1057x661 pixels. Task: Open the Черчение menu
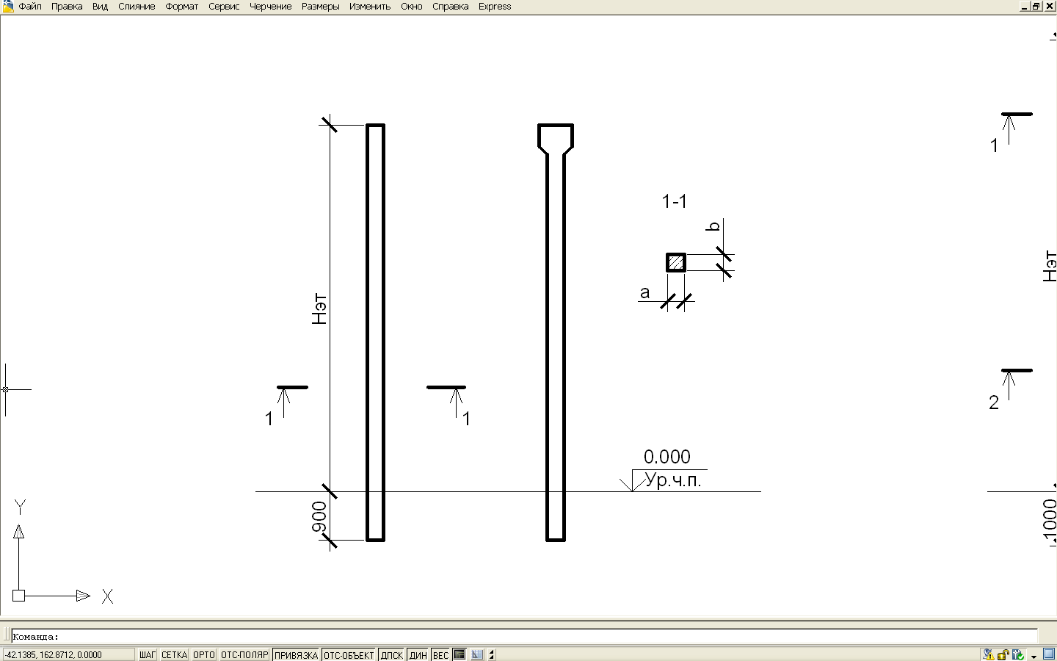pyautogui.click(x=271, y=7)
